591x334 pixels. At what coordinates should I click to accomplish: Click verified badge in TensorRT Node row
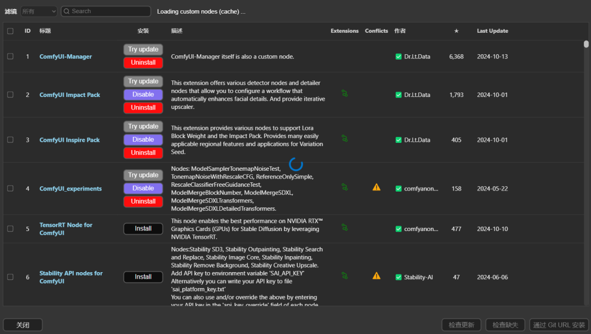pyautogui.click(x=398, y=229)
